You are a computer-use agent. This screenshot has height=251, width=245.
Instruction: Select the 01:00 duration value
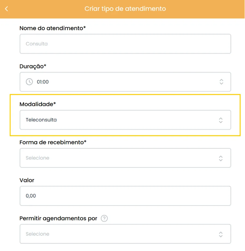tap(43, 82)
